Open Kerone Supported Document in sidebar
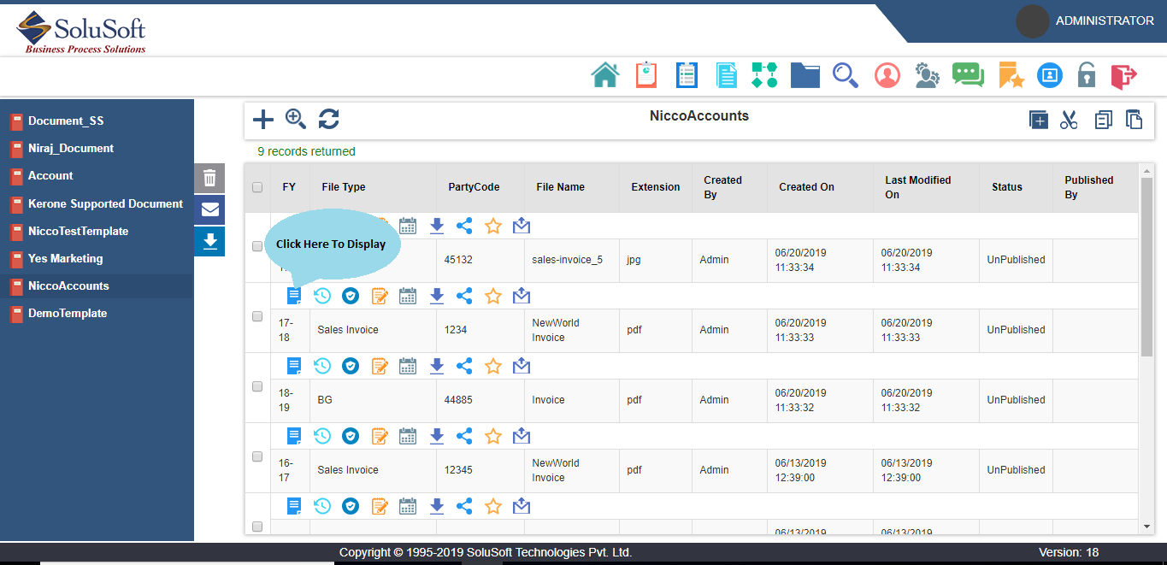 click(105, 203)
